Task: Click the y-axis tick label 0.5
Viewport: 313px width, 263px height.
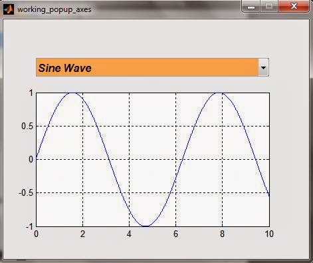Action: click(27, 127)
